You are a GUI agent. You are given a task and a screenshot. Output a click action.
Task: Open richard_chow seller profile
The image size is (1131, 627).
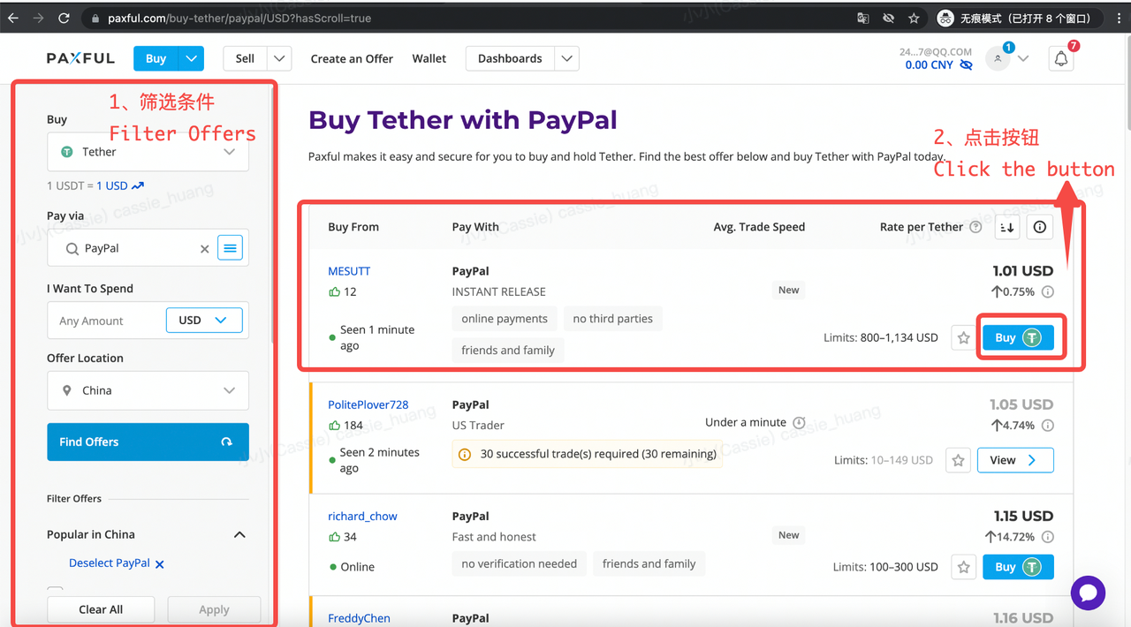pyautogui.click(x=362, y=516)
